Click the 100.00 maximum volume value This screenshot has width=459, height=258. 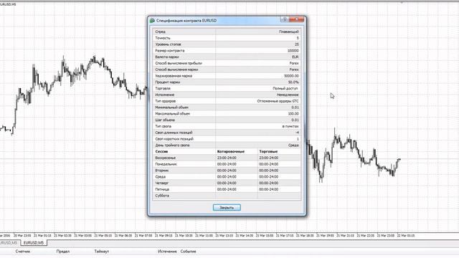coord(293,113)
